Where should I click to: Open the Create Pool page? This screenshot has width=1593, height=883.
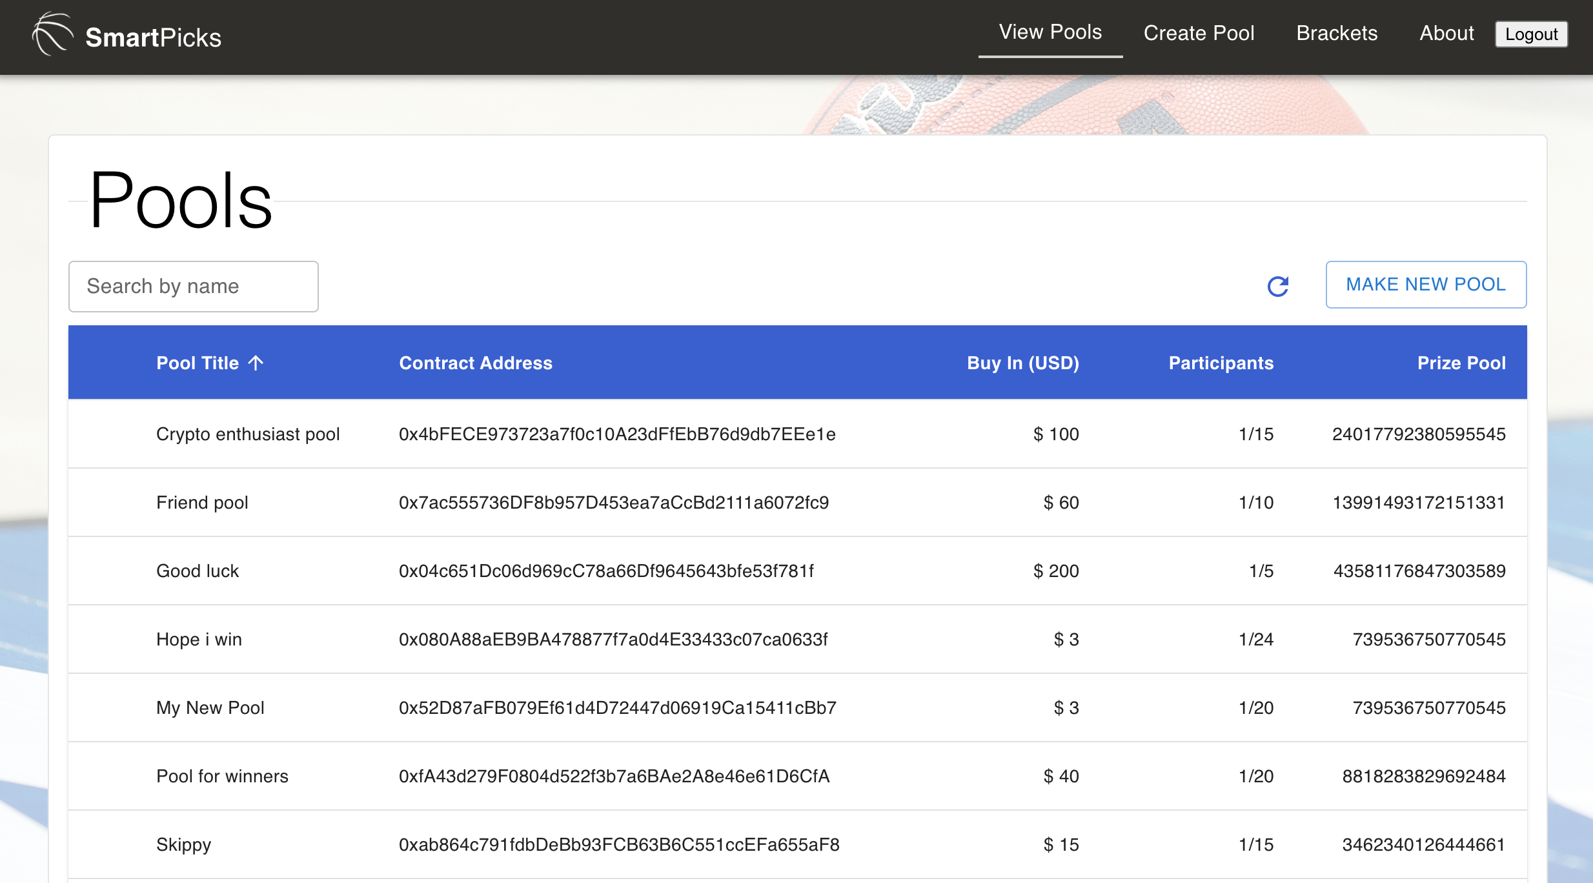[1199, 33]
